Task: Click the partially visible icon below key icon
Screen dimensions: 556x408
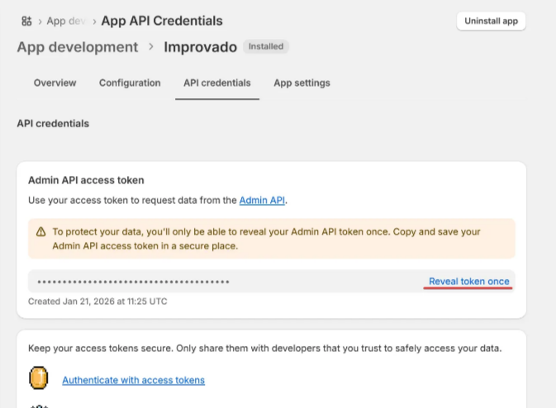Action: point(39,405)
